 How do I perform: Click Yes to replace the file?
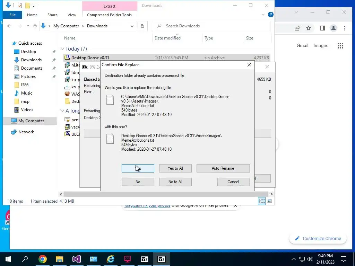pos(138,168)
